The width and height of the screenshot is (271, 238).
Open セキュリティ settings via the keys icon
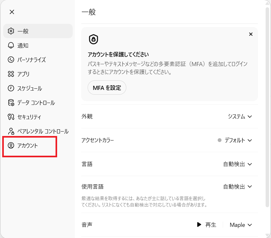pyautogui.click(x=11, y=117)
